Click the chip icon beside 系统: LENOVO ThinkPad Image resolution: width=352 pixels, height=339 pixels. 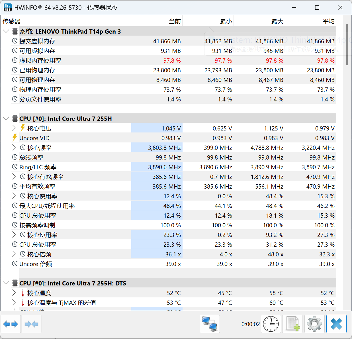tap(15, 31)
